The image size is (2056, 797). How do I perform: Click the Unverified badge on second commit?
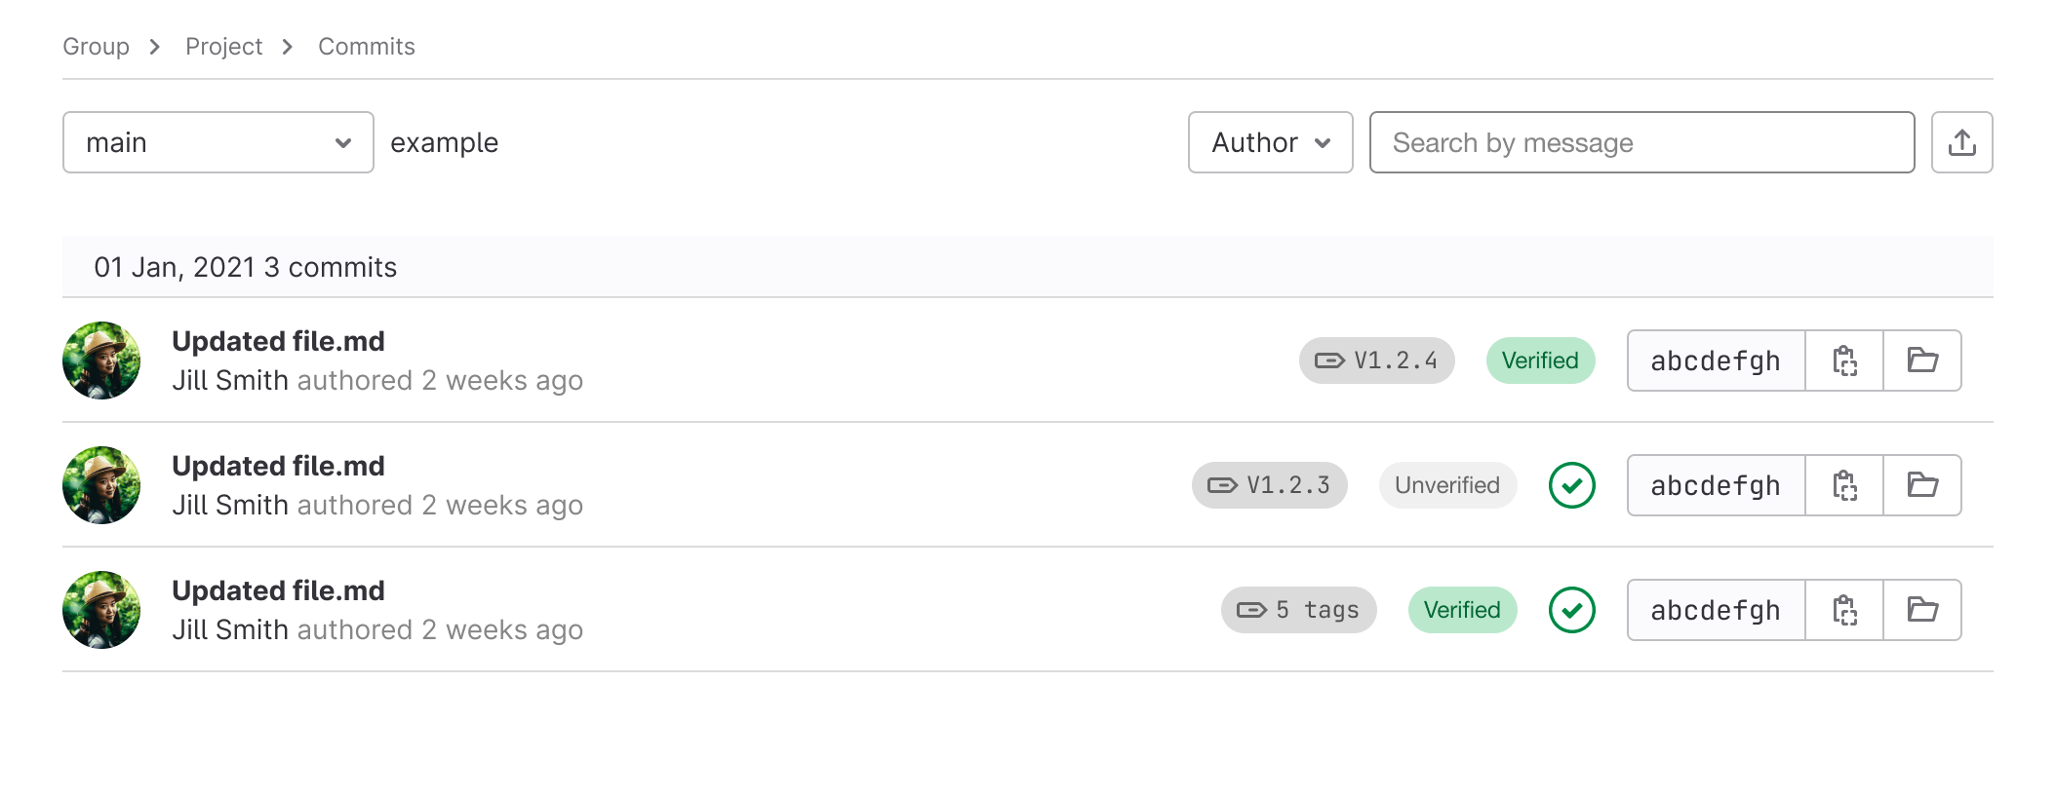1446,485
